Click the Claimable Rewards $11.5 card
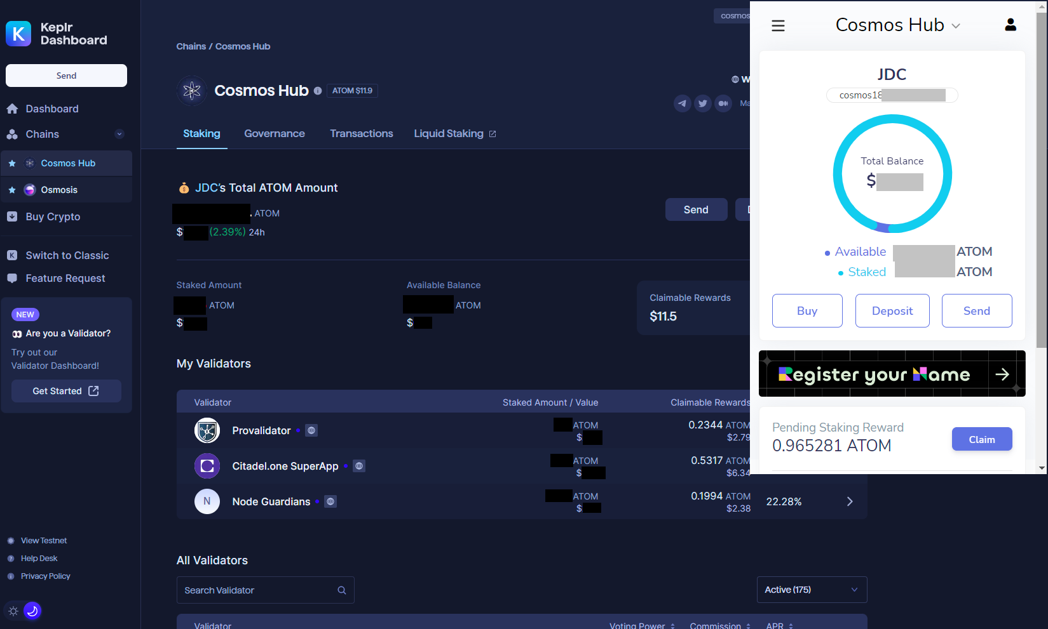The height and width of the screenshot is (629, 1048). pos(693,308)
